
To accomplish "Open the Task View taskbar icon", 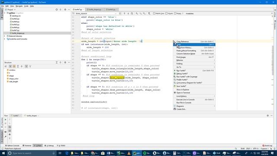I will click(60, 153).
